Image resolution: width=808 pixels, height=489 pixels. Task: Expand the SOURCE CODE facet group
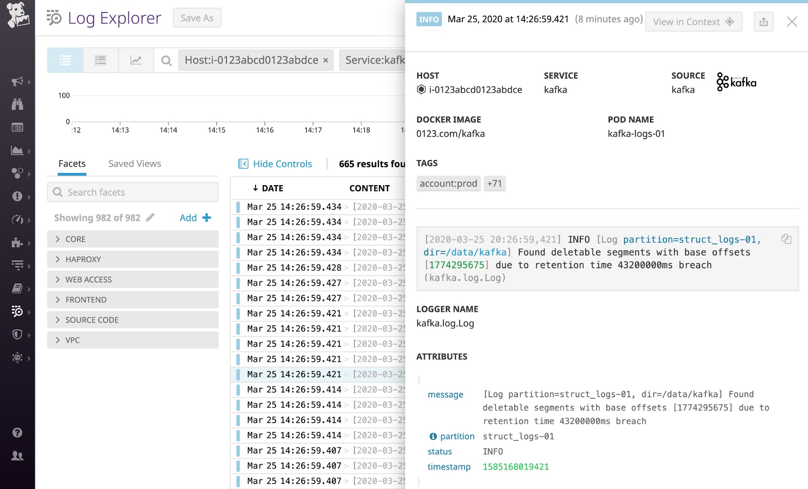133,320
